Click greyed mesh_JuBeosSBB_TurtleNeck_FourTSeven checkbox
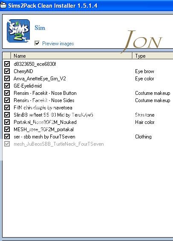The width and height of the screenshot is (173, 241). point(7,144)
